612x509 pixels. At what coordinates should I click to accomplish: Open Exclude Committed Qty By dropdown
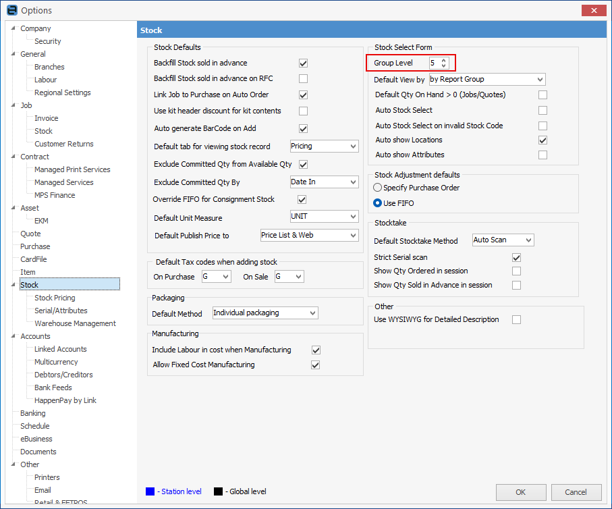click(325, 182)
